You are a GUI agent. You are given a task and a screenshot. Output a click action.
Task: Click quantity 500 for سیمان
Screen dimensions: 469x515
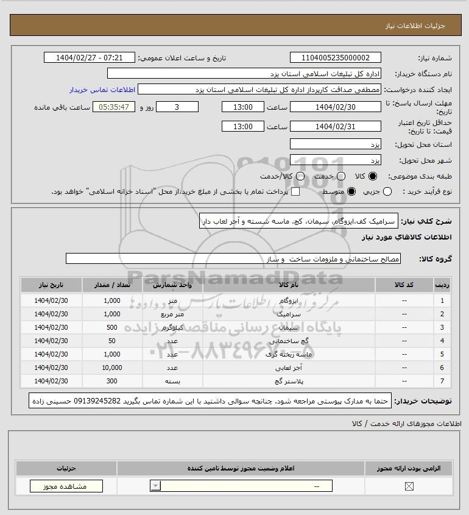pyautogui.click(x=112, y=327)
